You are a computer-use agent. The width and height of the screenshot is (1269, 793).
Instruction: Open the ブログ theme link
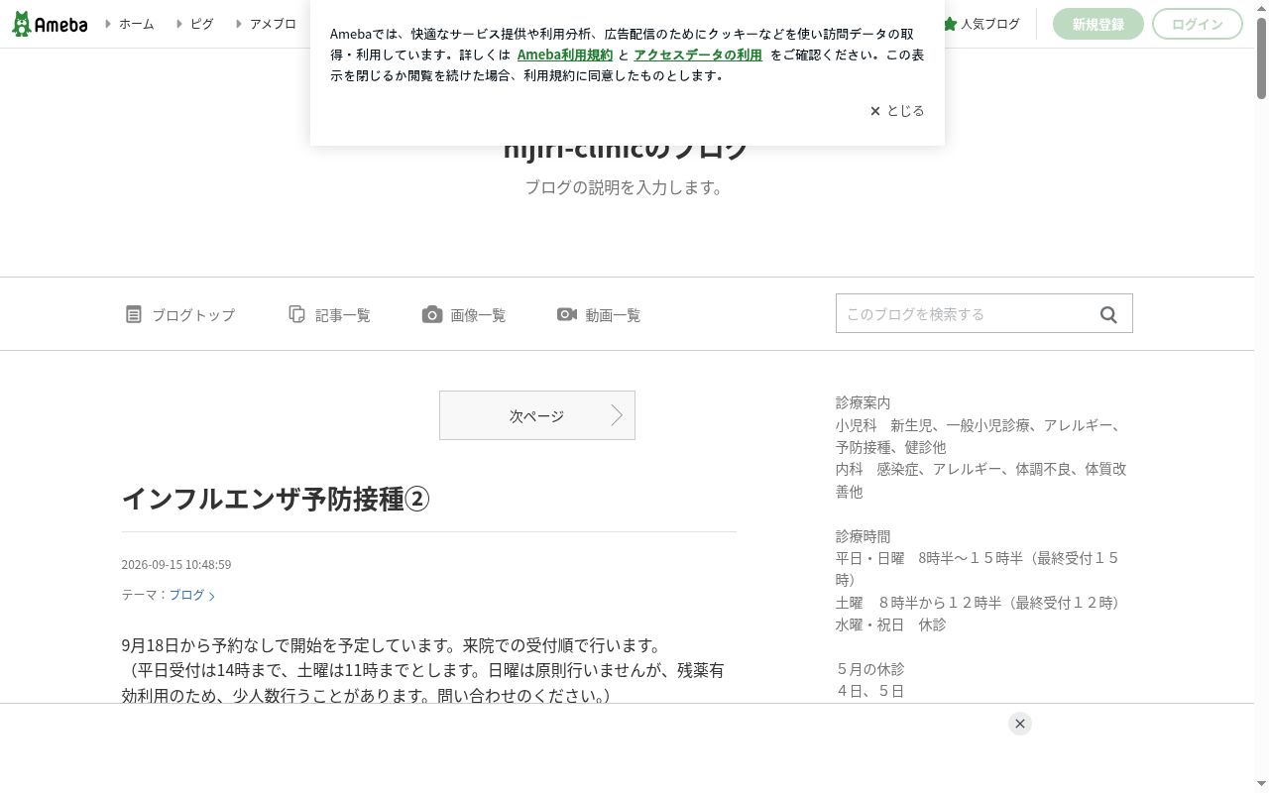191,595
